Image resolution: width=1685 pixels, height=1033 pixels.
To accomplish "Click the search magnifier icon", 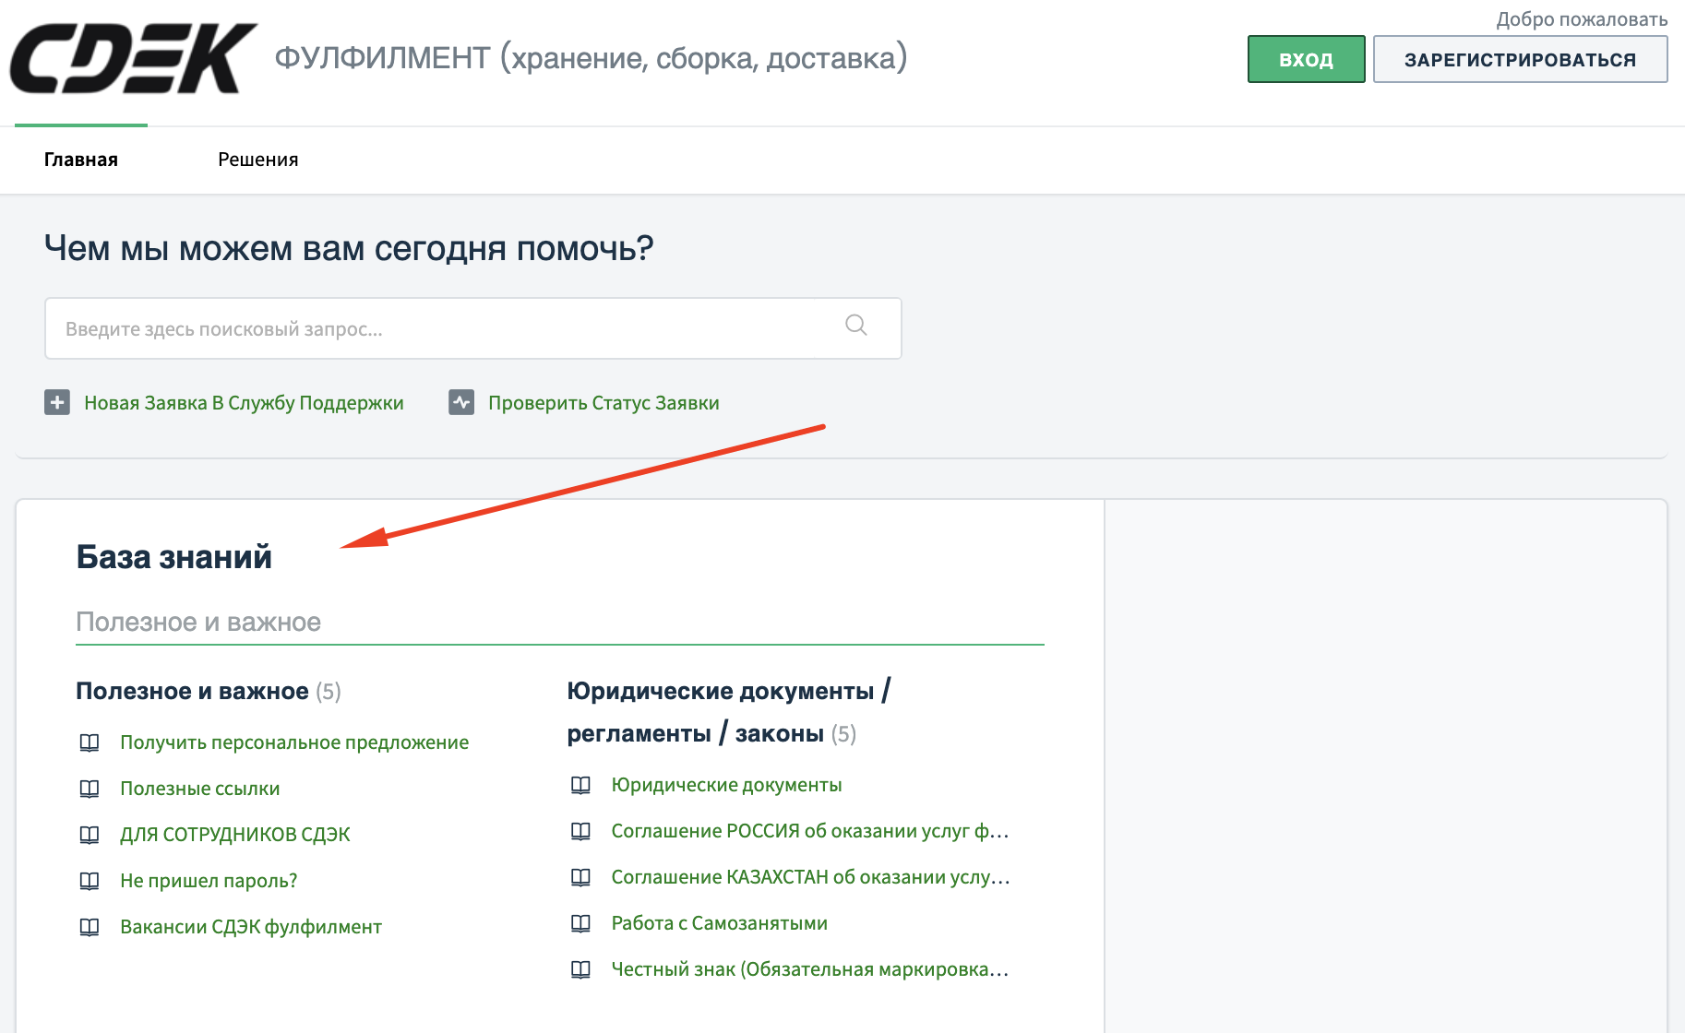I will pyautogui.click(x=856, y=326).
